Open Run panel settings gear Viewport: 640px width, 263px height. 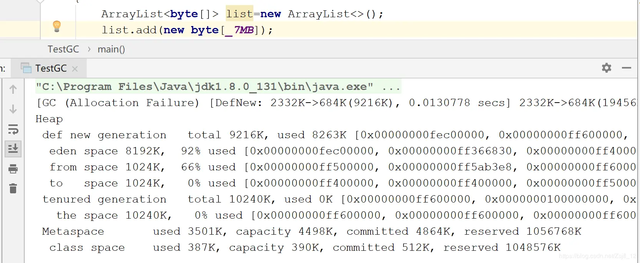click(x=607, y=68)
